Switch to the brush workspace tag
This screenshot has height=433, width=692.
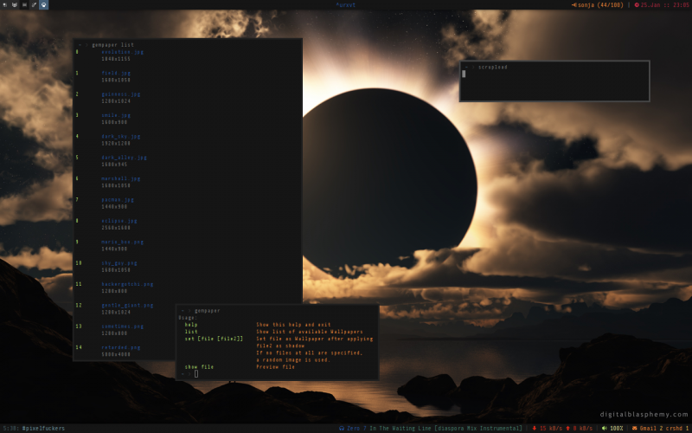point(34,5)
